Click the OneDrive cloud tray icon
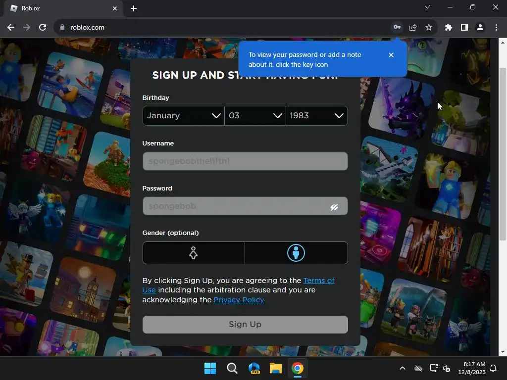This screenshot has height=380, width=507. 418,368
